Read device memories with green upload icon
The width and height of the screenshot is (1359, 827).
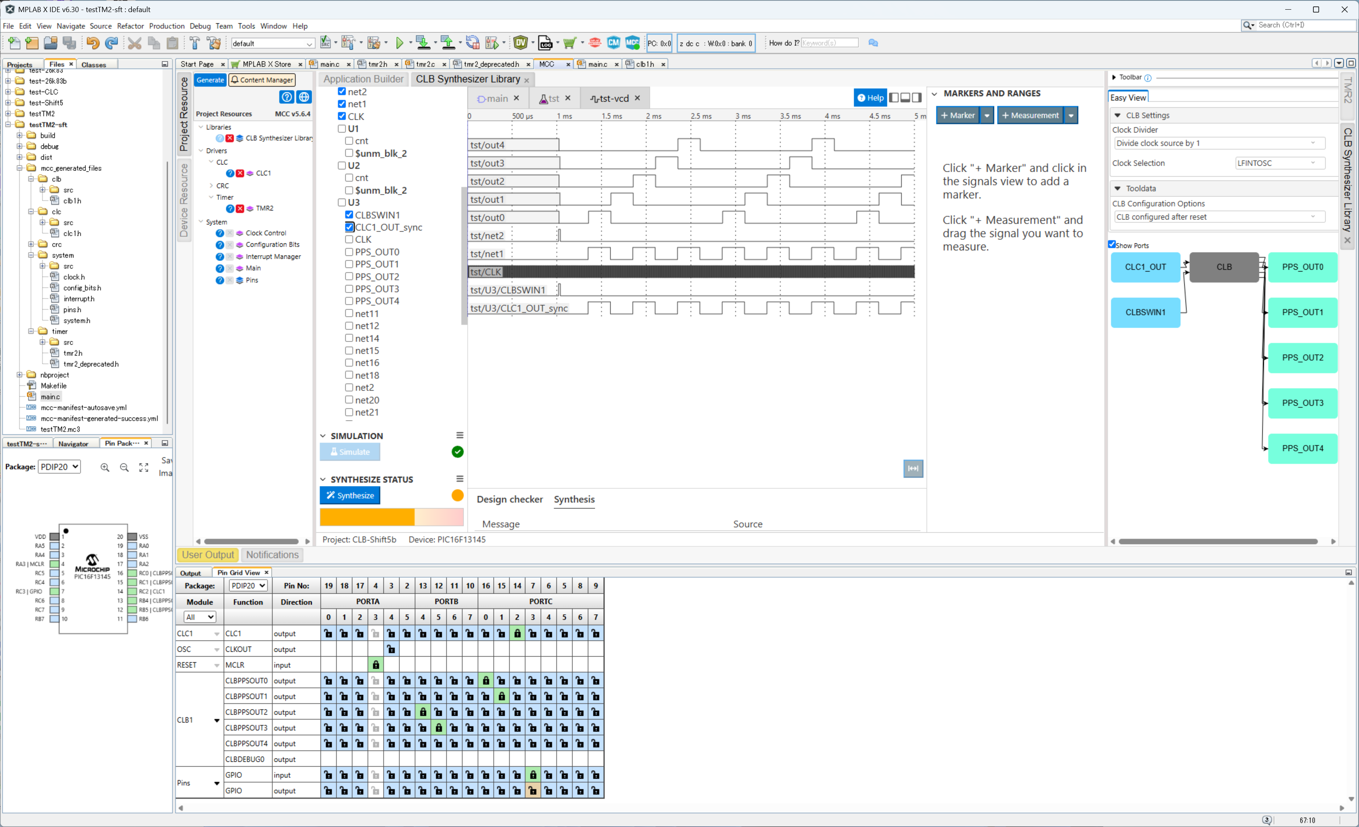(447, 43)
